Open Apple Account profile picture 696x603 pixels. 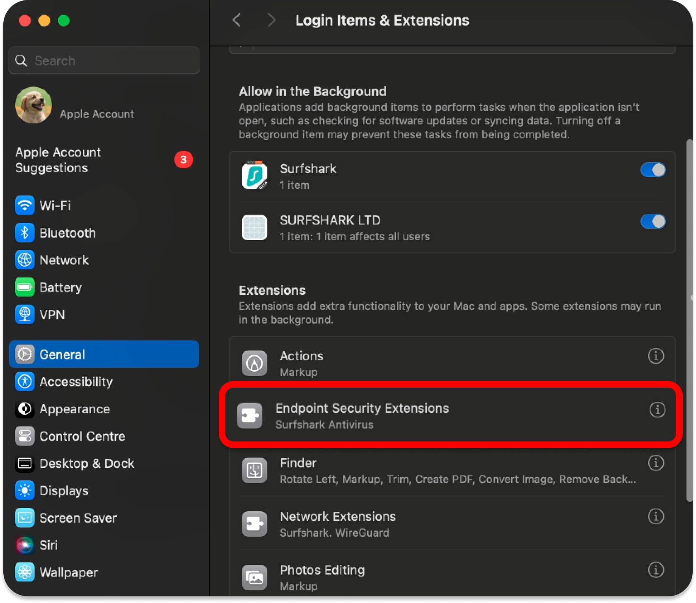pos(34,105)
